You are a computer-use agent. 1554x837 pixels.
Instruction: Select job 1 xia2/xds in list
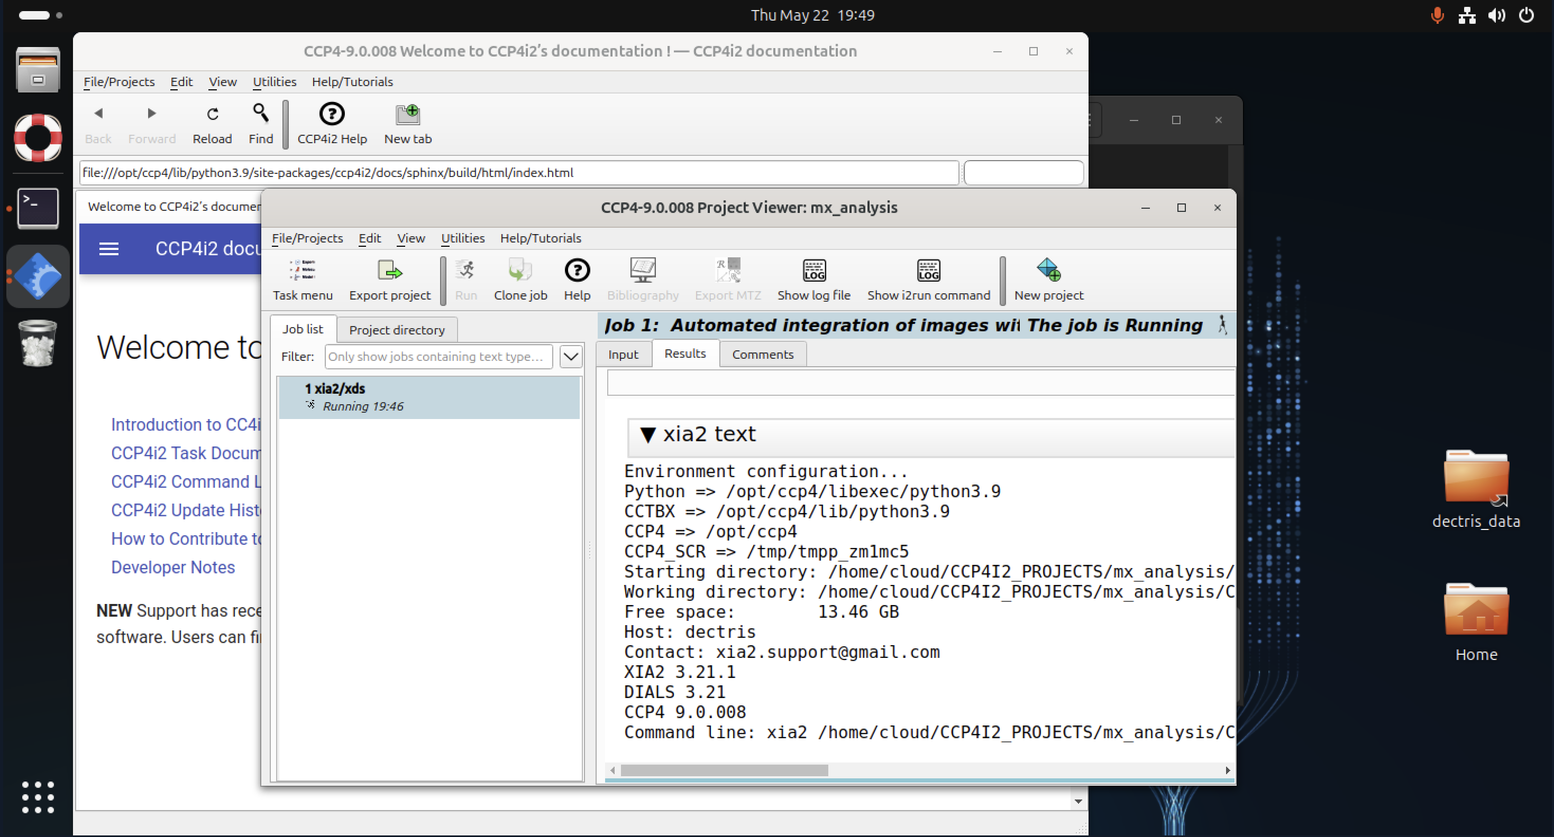429,398
